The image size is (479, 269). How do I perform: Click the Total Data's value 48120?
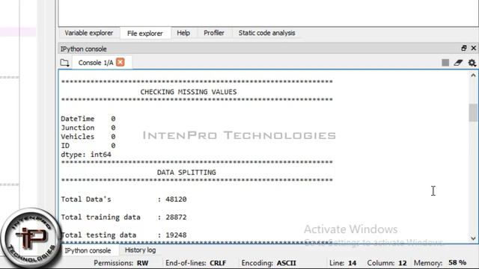176,200
